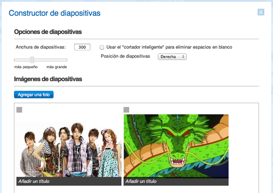This screenshot has width=273, height=193.
Task: Select the band group photo thumbnail
Action: [x=69, y=149]
